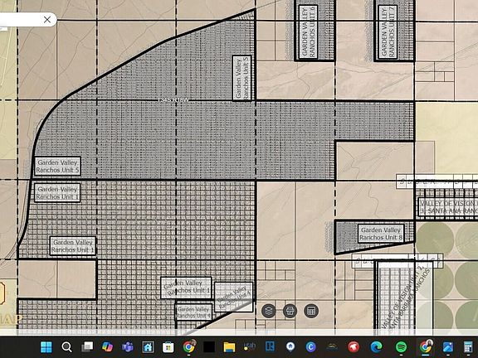Viewport: 478px width, 358px height.
Task: Select the vertical Garden Valley Ranchos Unit 7 label
Action: 388,32
